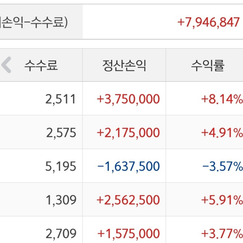This screenshot has width=243, height=243.
Task: Select the 정산손익 column header
Action: tap(124, 65)
